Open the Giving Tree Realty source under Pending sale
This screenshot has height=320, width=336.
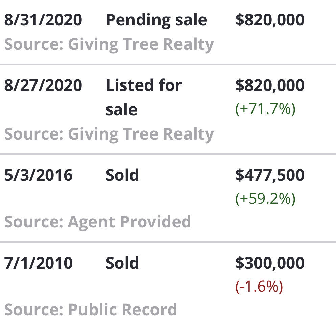point(109,45)
